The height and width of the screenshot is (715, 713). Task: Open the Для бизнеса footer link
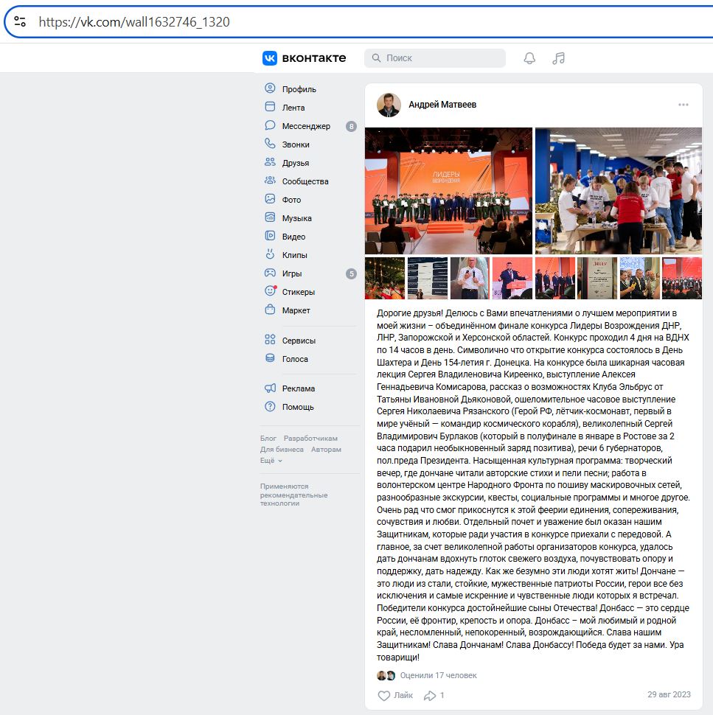282,450
